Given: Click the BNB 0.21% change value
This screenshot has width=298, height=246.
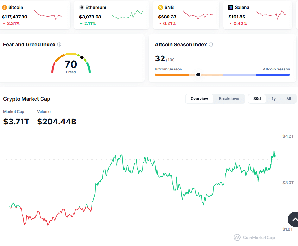Looking at the screenshot, I should coord(169,23).
